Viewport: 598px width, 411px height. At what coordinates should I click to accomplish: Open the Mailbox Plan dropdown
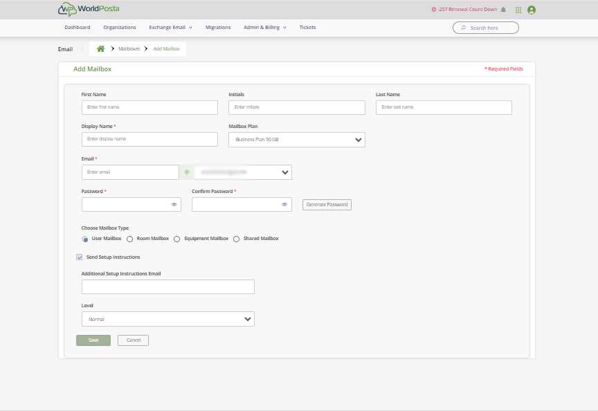(x=296, y=140)
